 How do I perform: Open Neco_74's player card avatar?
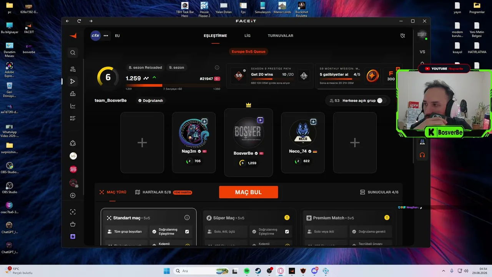click(x=303, y=133)
